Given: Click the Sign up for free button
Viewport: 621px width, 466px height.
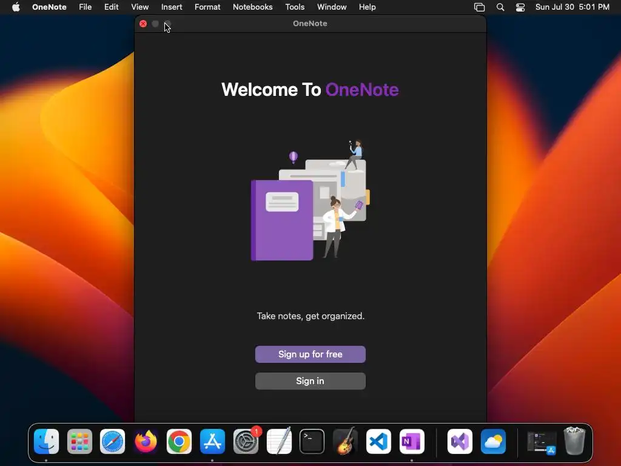Looking at the screenshot, I should tap(310, 354).
